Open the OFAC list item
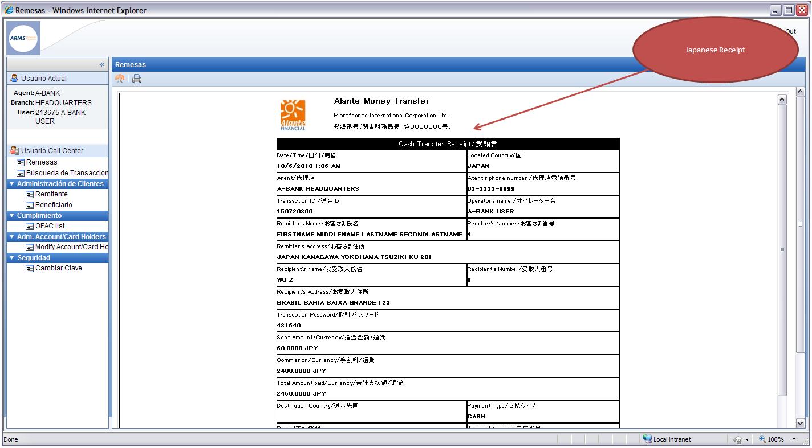The width and height of the screenshot is (812, 448). 50,226
